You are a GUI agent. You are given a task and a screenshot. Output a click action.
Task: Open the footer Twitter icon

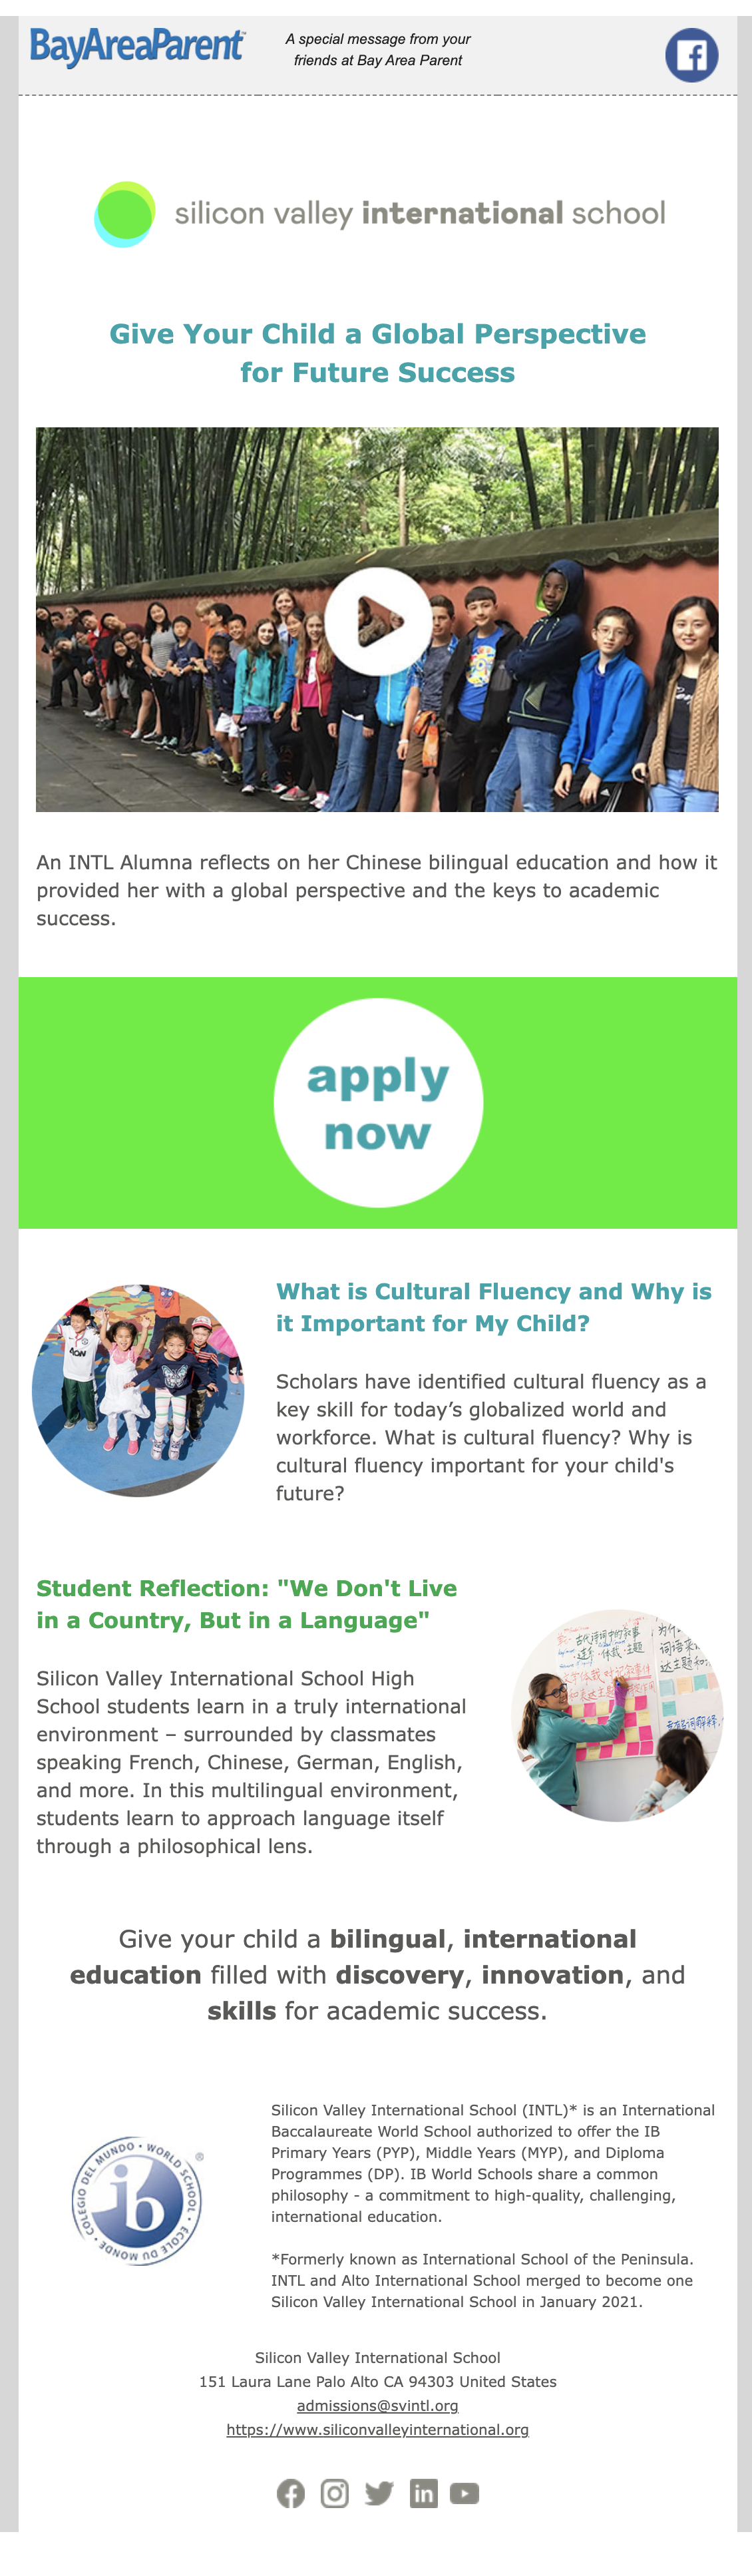[379, 2494]
